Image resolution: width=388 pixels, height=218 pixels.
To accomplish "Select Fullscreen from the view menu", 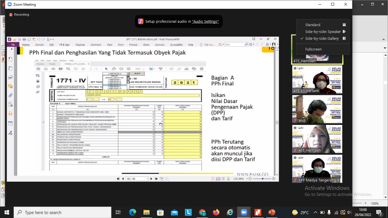I will coord(313,49).
